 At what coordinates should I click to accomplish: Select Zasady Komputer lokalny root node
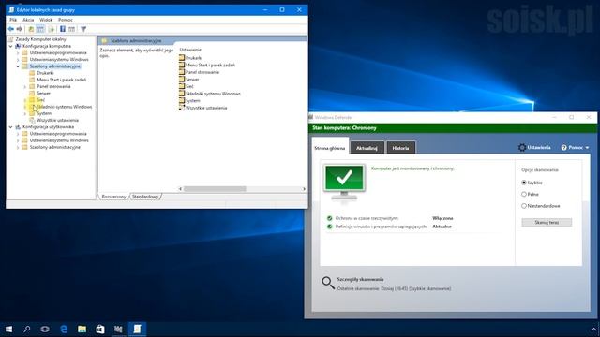click(x=40, y=39)
